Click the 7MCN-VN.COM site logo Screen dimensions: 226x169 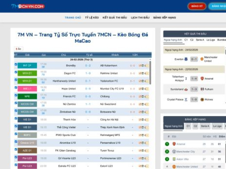coord(28,6)
